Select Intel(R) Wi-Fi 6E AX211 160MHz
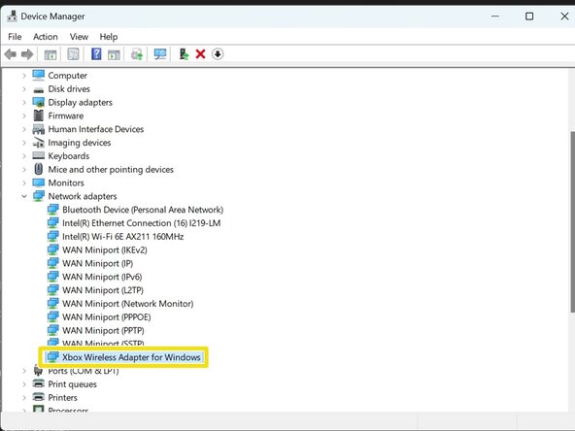Image resolution: width=575 pixels, height=431 pixels. pos(122,237)
